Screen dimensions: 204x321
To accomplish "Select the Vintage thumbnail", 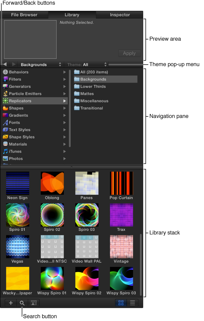I will point(121,247).
